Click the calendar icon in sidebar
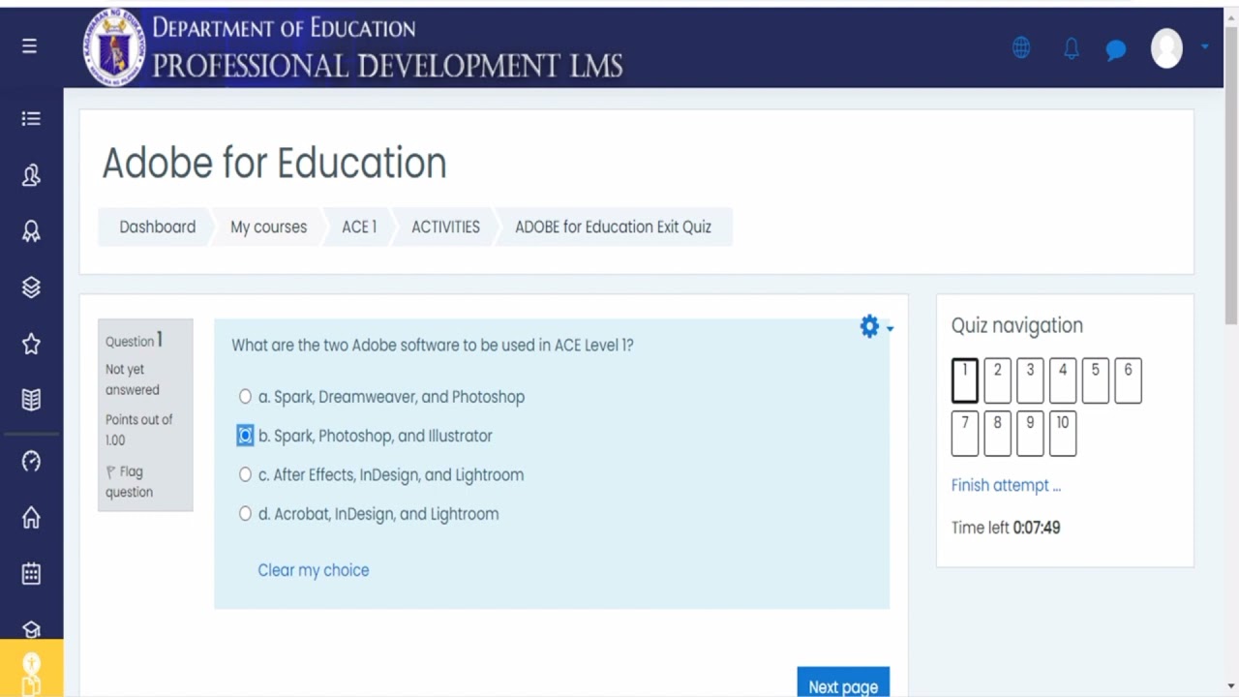1239x697 pixels. tap(31, 573)
